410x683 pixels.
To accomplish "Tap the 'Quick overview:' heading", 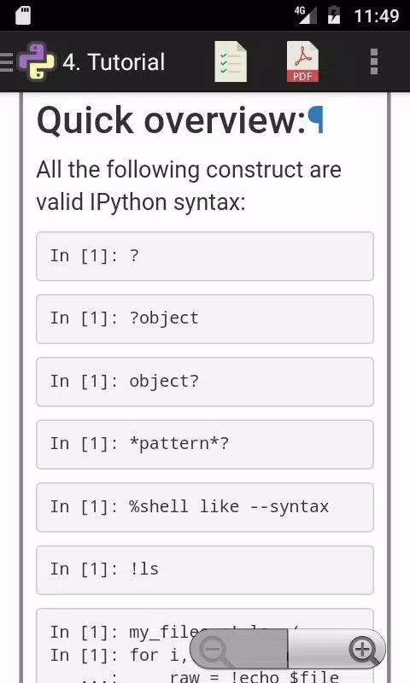I will click(172, 120).
